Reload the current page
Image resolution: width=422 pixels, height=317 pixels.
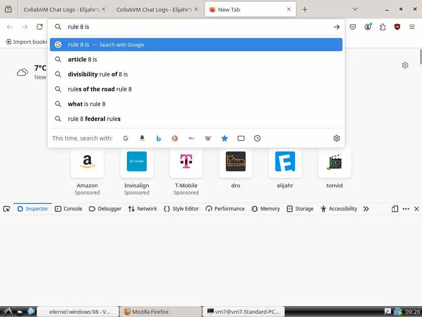click(x=40, y=27)
